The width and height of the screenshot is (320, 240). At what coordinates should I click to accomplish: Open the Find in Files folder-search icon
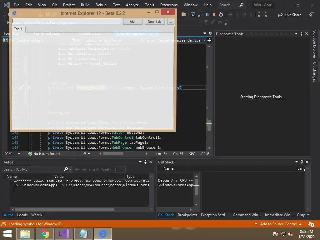point(184,14)
